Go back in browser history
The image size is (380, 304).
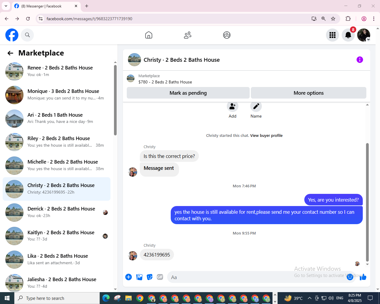[7, 19]
